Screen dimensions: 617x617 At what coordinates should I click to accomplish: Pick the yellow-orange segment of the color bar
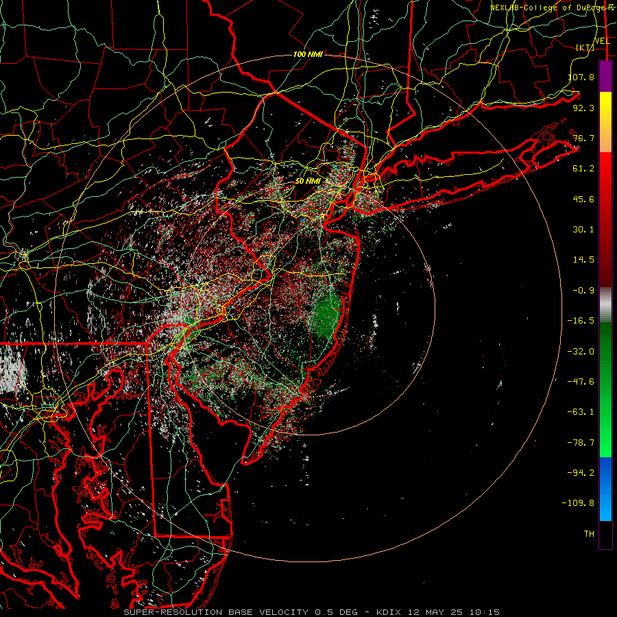pyautogui.click(x=605, y=122)
